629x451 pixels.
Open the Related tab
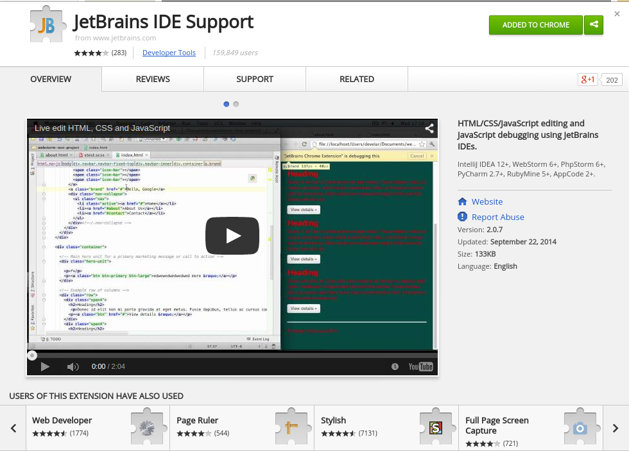pos(357,79)
